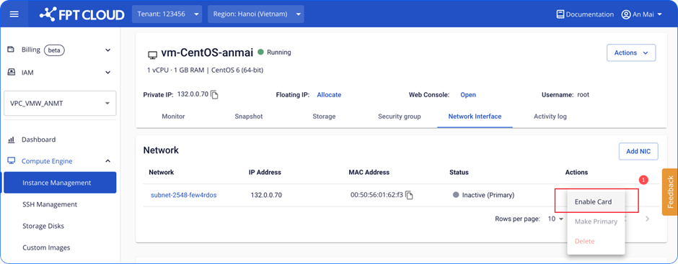The image size is (678, 264).
Task: Select the Network Interface tab
Action: tap(475, 117)
